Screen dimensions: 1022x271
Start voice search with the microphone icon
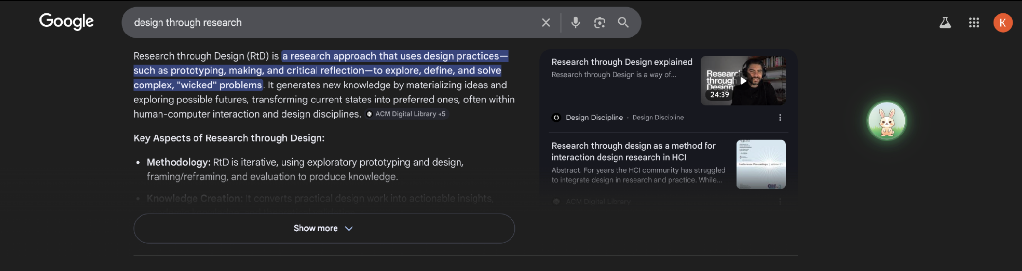(x=576, y=22)
